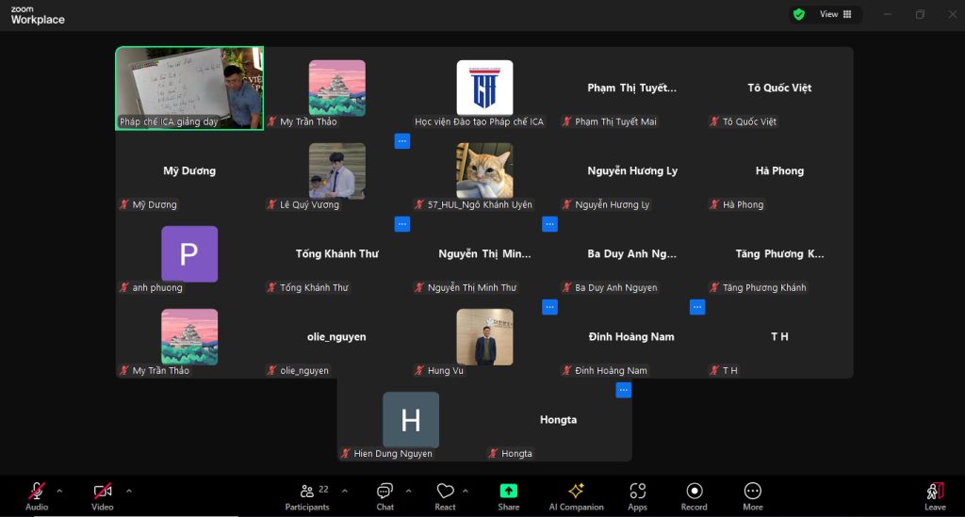The width and height of the screenshot is (965, 517).
Task: Click the more options button on Hongta tile
Action: coord(623,390)
